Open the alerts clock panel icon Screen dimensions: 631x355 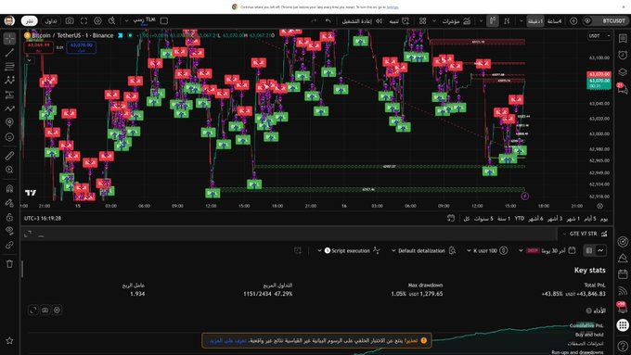pos(623,55)
